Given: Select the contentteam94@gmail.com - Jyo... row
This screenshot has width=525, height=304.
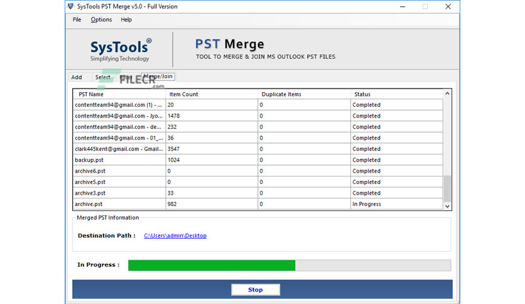Looking at the screenshot, I should tap(258, 116).
